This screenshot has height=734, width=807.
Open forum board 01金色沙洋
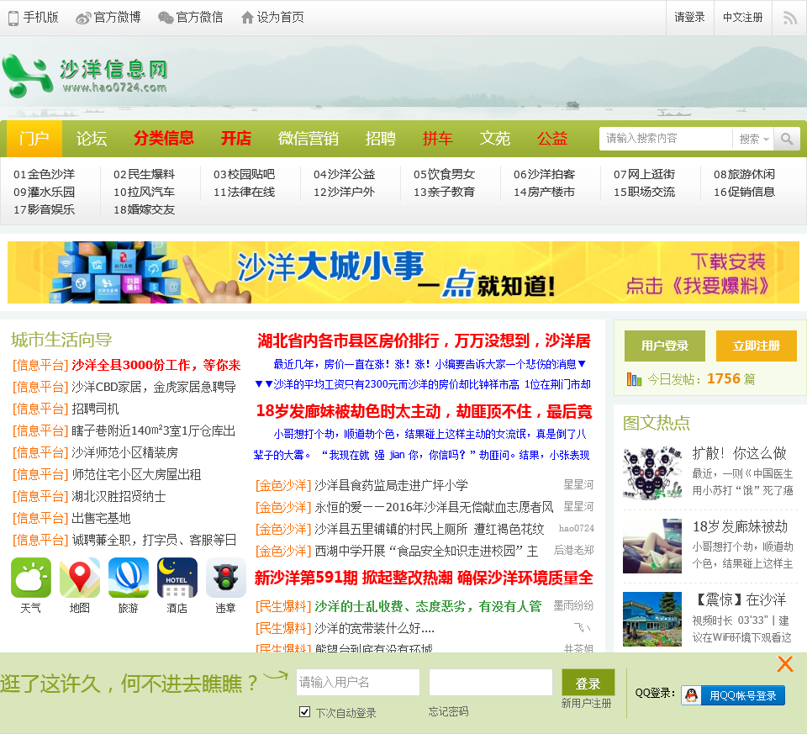click(x=45, y=175)
